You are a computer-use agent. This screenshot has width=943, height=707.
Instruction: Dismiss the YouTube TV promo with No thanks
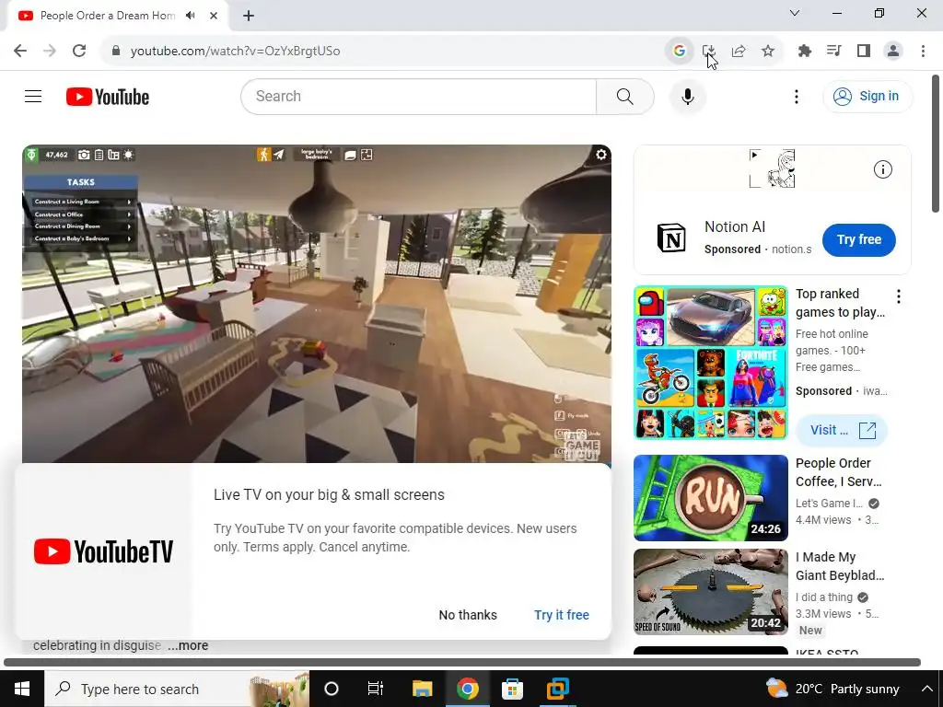point(468,614)
